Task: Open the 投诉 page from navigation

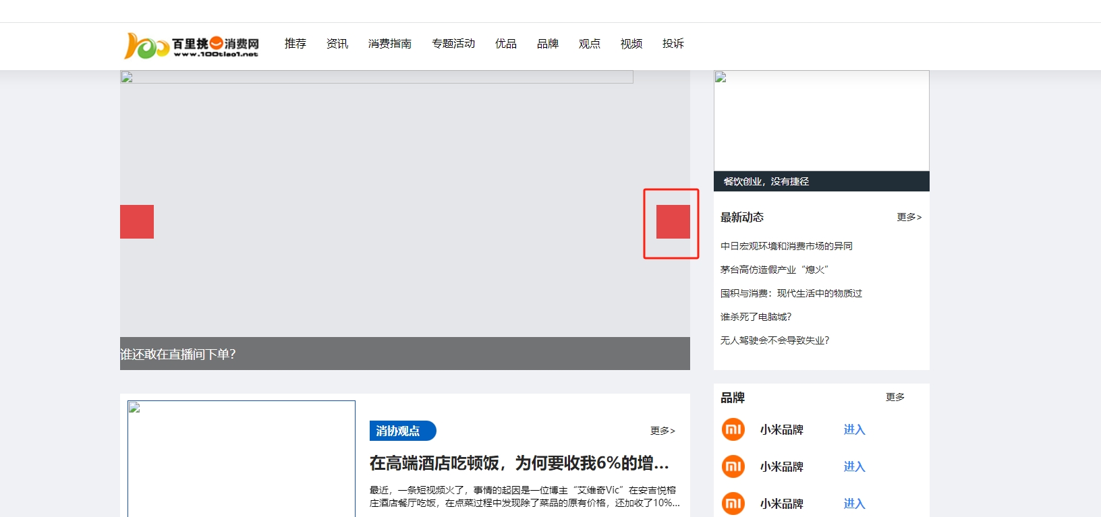Action: click(x=673, y=44)
